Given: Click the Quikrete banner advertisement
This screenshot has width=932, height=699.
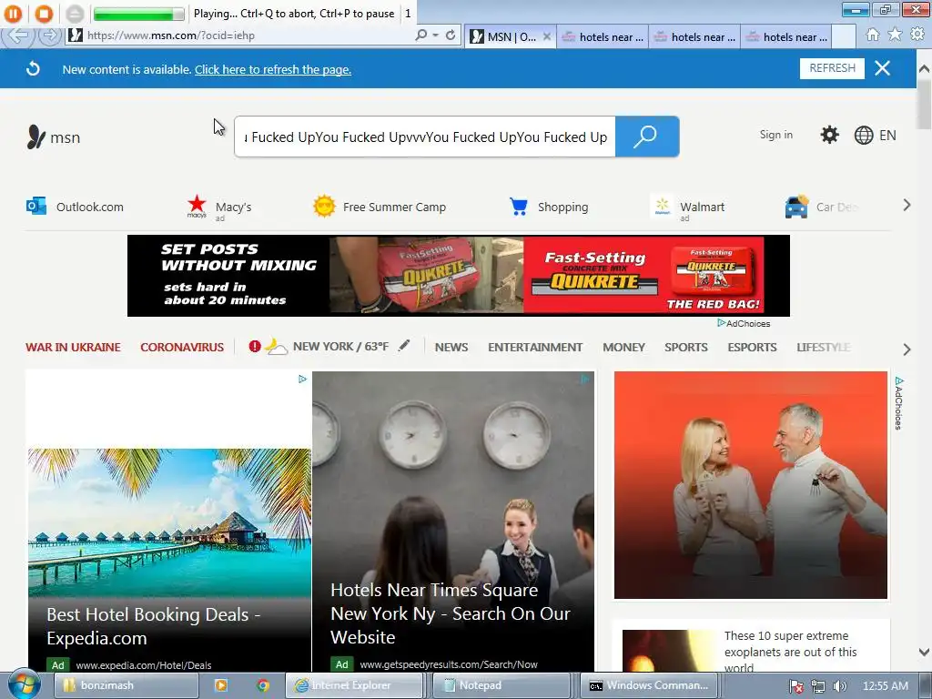Looking at the screenshot, I should pos(459,276).
